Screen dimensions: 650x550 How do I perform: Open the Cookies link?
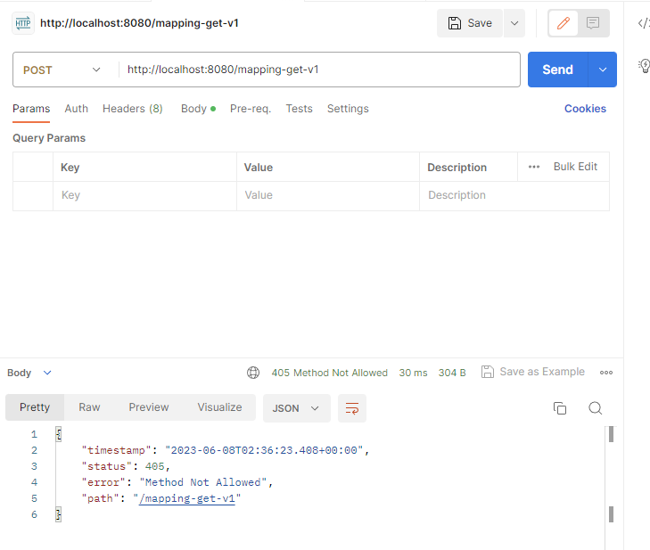(x=585, y=109)
